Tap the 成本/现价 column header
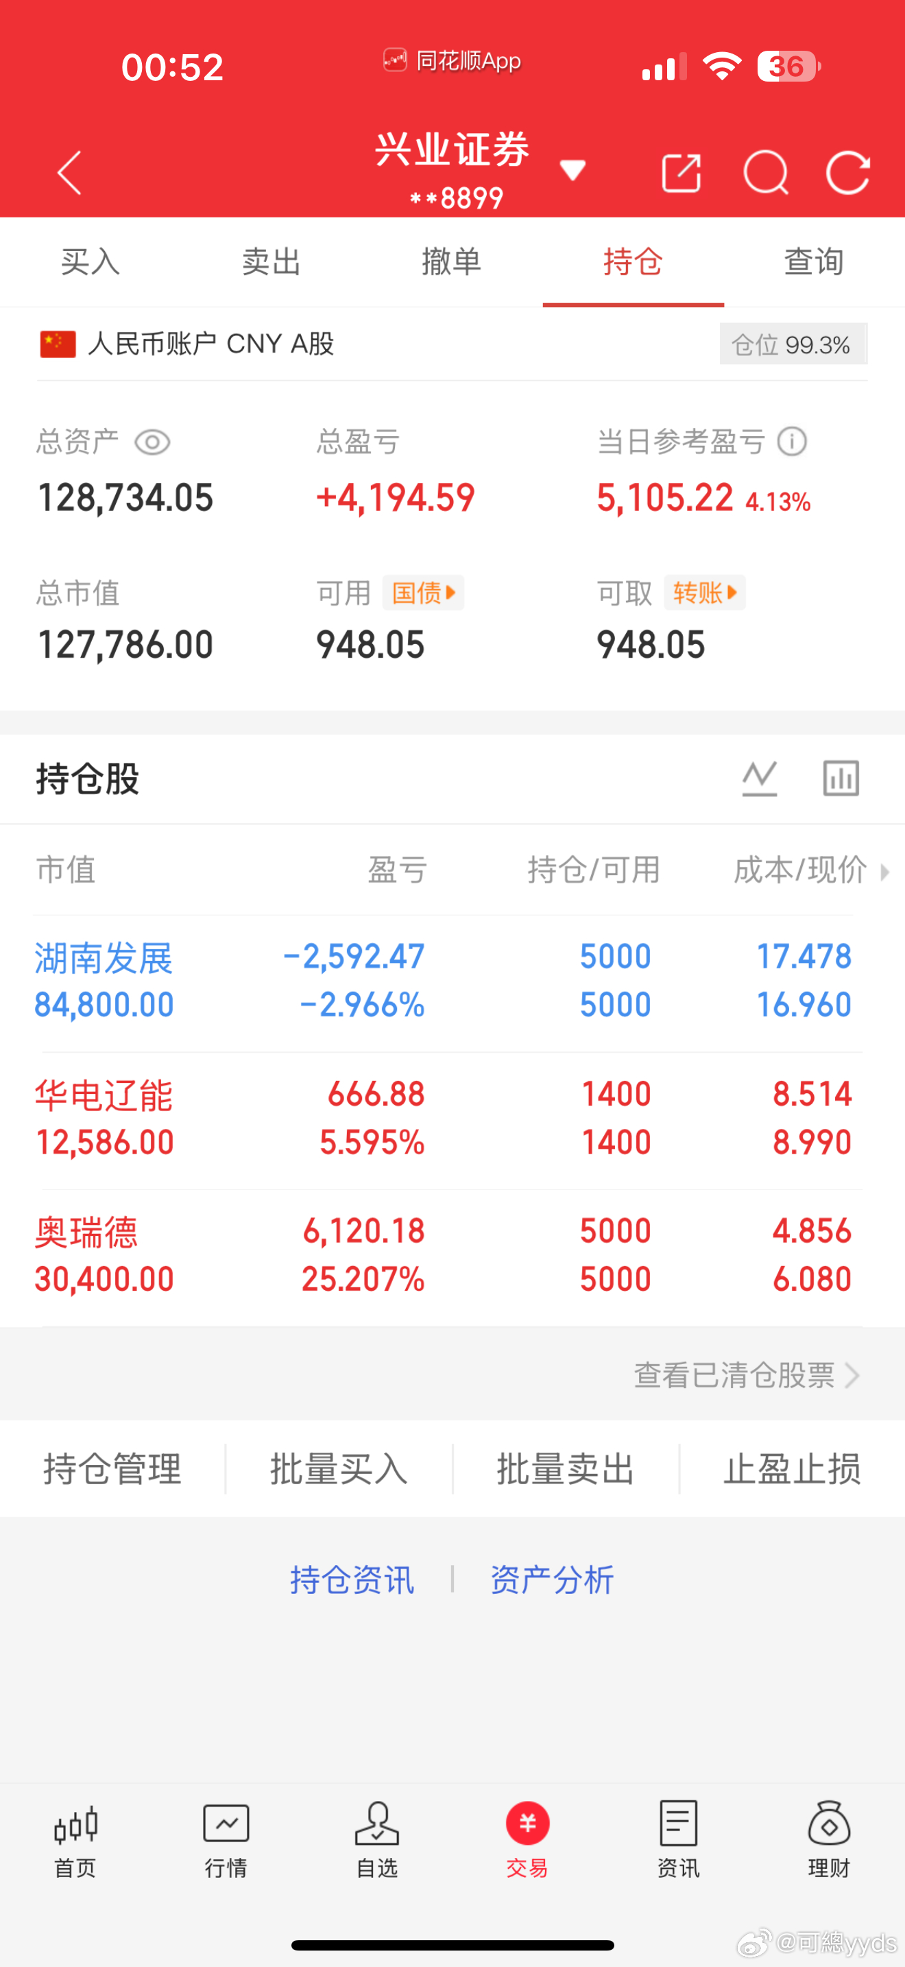The image size is (905, 1967). pyautogui.click(x=799, y=870)
